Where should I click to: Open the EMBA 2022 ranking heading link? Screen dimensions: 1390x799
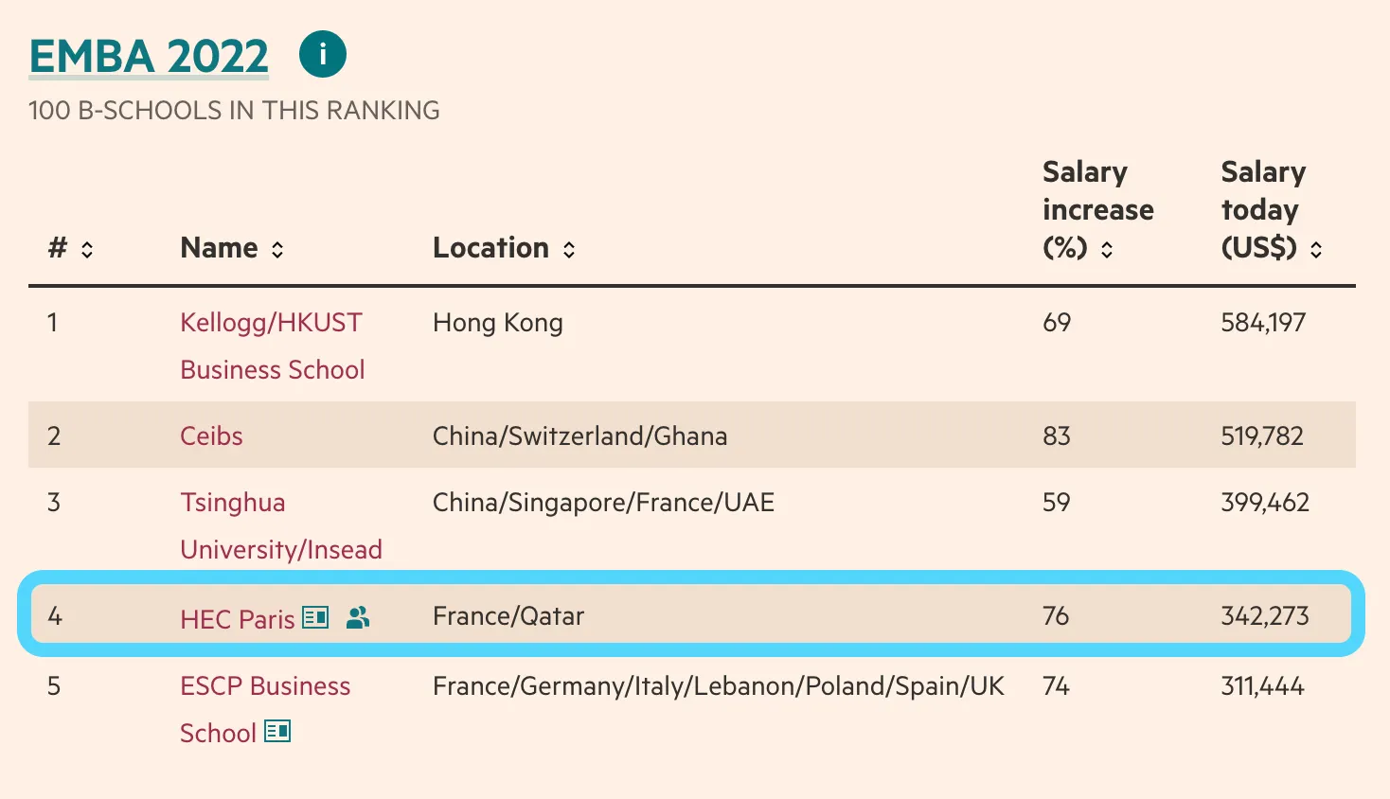tap(149, 57)
